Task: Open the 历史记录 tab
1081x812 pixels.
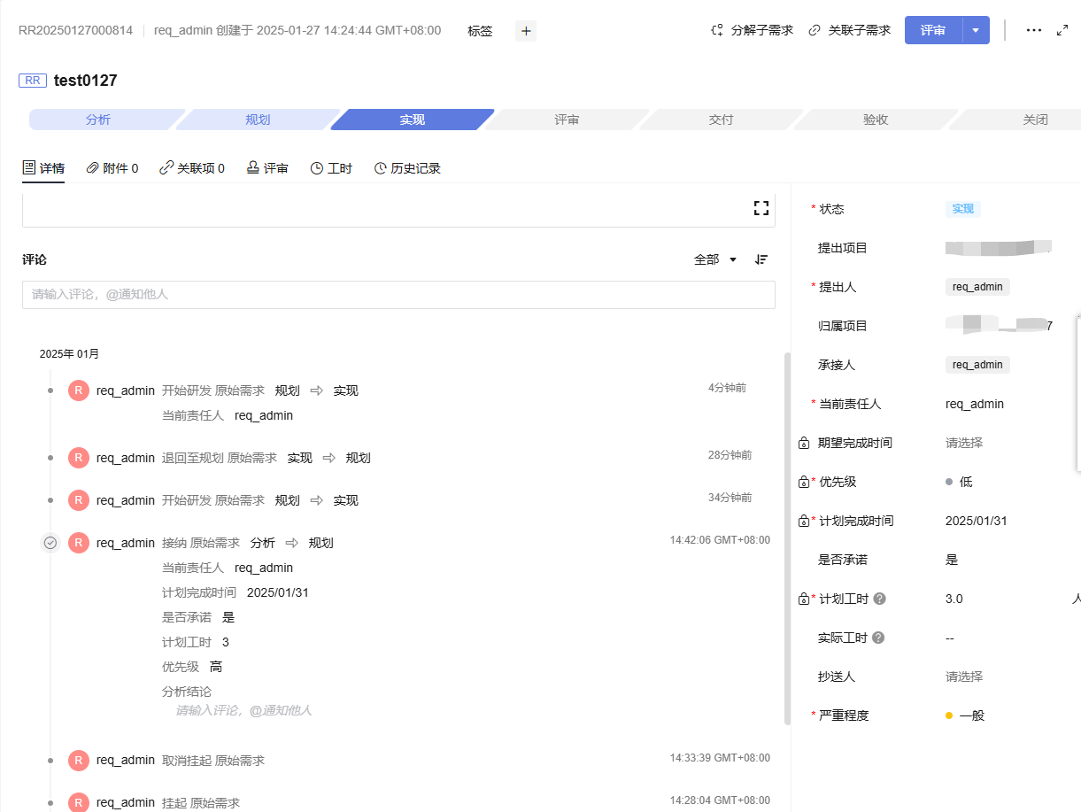Action: [x=407, y=168]
